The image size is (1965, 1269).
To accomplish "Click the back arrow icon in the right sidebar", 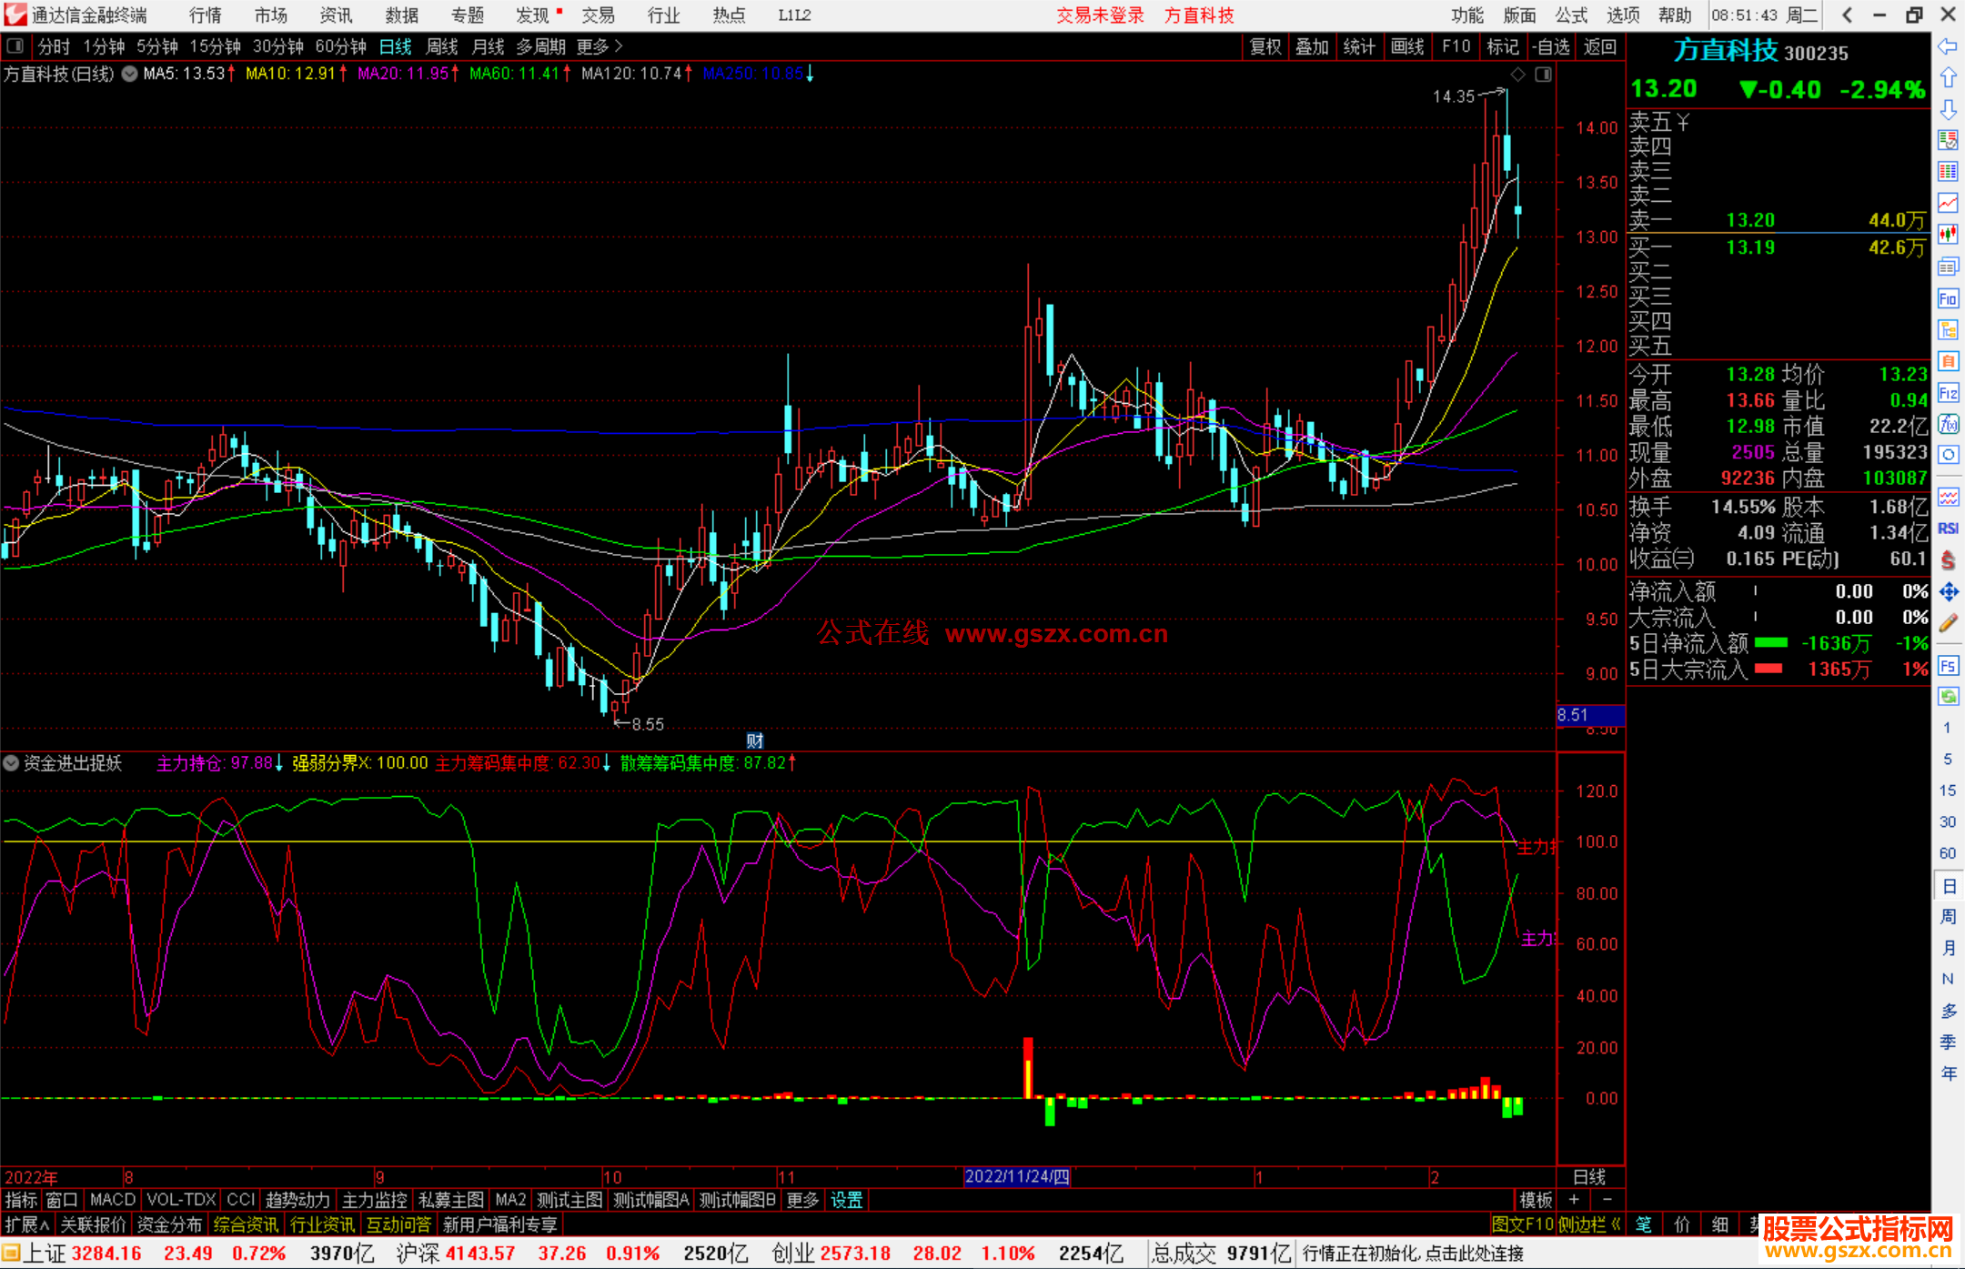I will pos(1948,46).
